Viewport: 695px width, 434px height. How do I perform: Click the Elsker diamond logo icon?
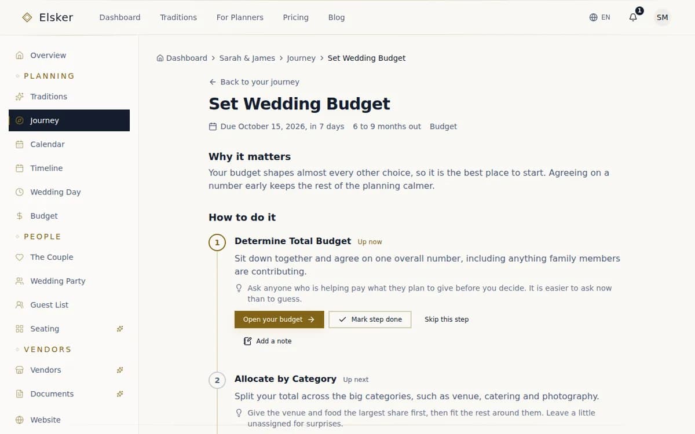pos(27,17)
